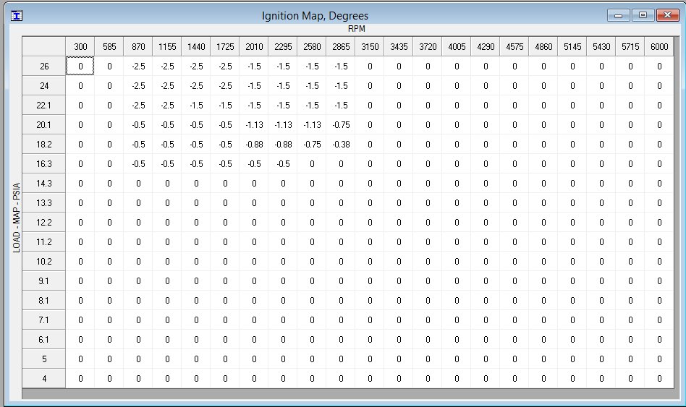686x407 pixels.
Task: Select the empty top-left corner header cell
Action: tap(44, 47)
